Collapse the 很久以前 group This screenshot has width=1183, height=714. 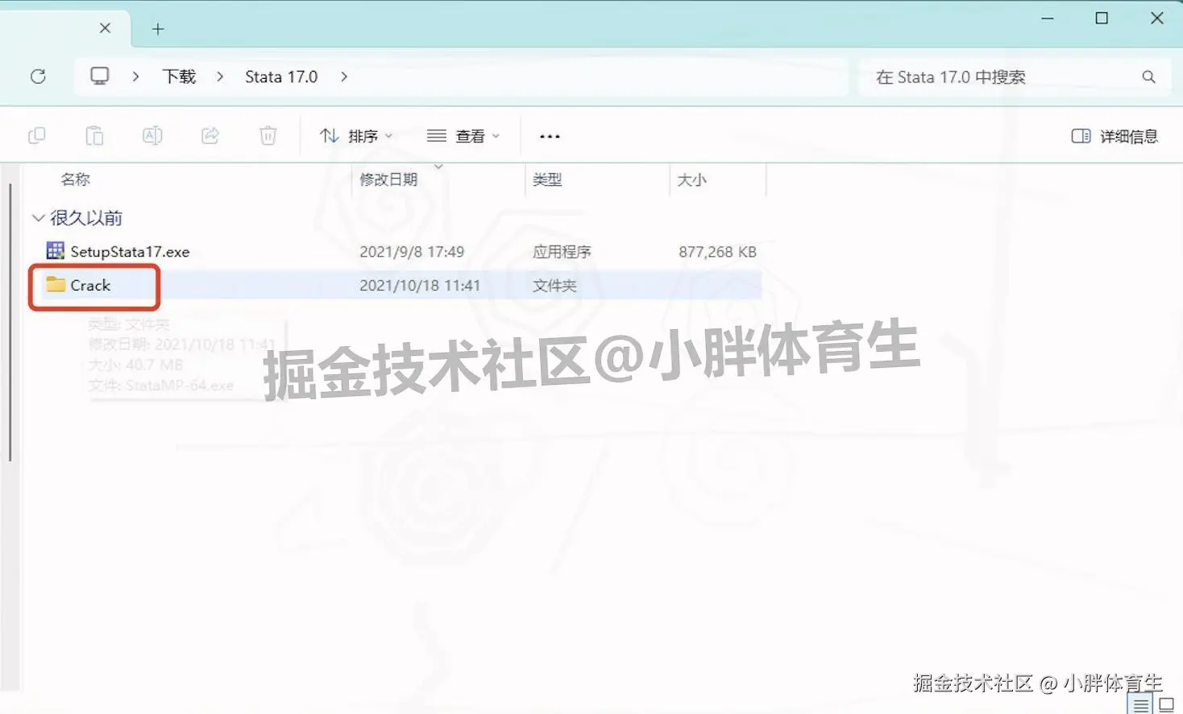pos(38,217)
